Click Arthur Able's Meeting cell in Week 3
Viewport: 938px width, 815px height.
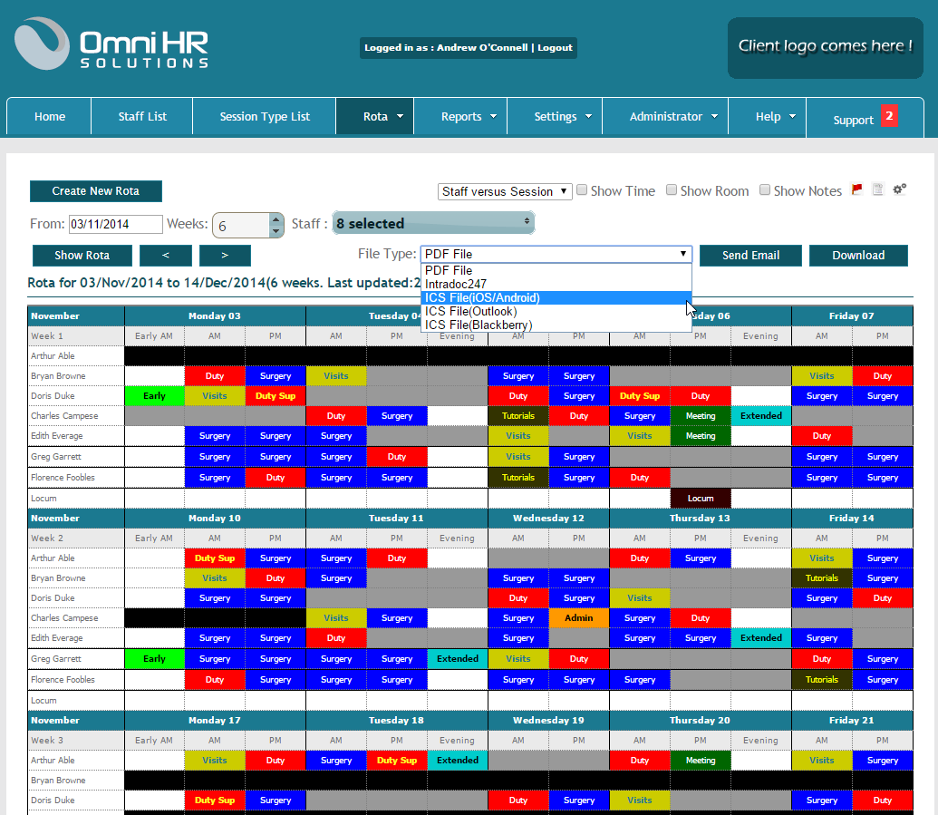click(x=700, y=760)
